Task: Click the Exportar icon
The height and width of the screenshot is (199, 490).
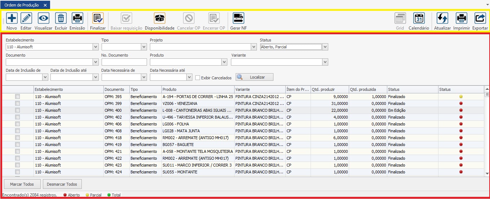Action: (480, 18)
